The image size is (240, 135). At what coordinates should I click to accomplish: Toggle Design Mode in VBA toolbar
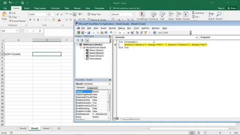[132, 33]
